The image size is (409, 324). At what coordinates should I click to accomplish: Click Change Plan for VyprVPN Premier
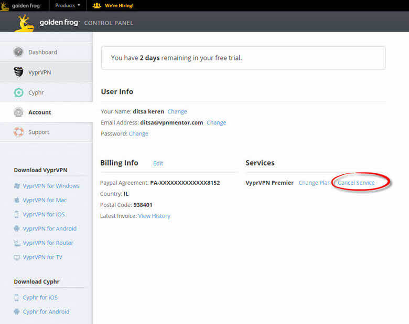pos(315,183)
